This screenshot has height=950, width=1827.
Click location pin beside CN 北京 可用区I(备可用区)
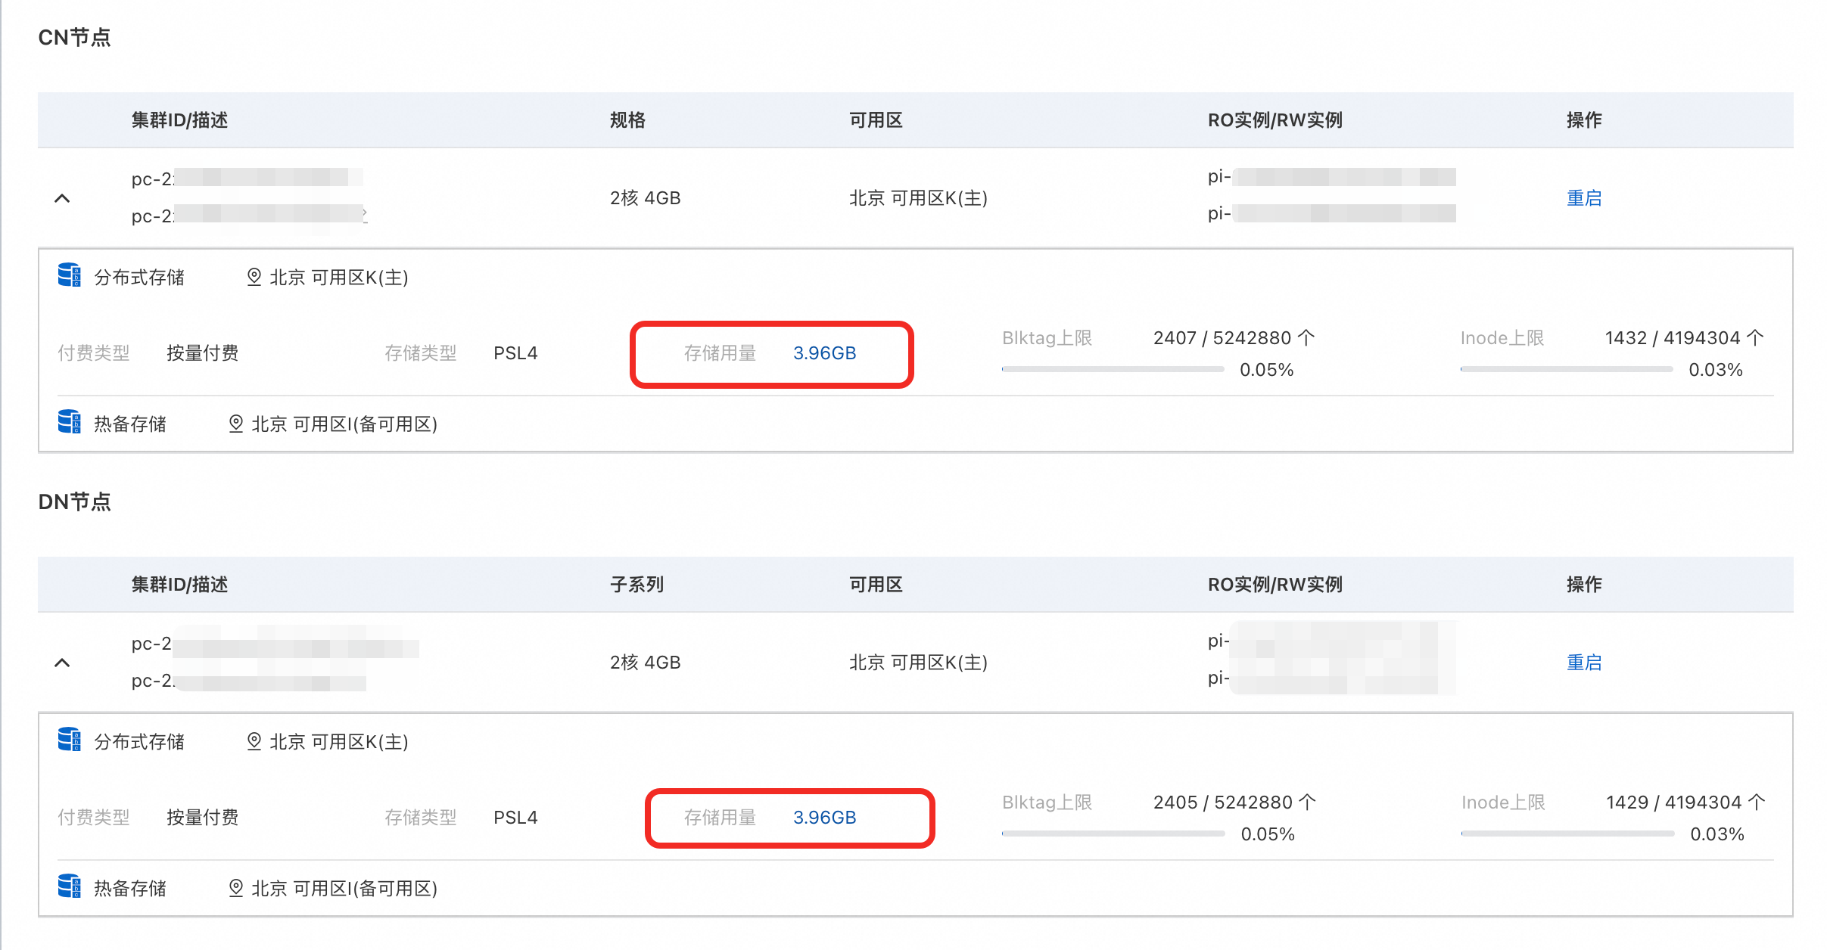[236, 424]
